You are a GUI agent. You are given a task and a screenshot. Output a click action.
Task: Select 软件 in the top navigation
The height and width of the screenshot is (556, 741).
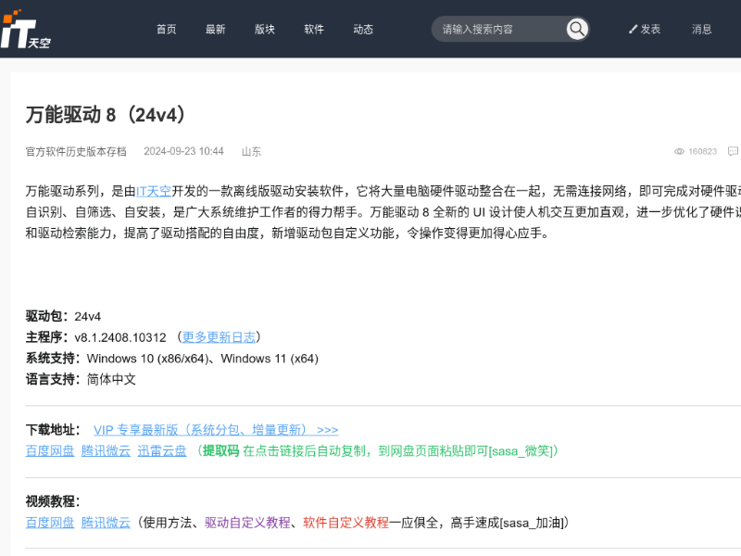tap(314, 29)
